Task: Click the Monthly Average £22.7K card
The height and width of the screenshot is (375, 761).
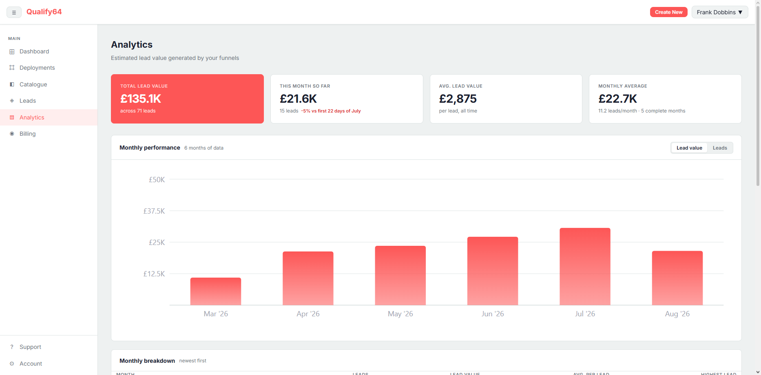Action: coord(665,99)
